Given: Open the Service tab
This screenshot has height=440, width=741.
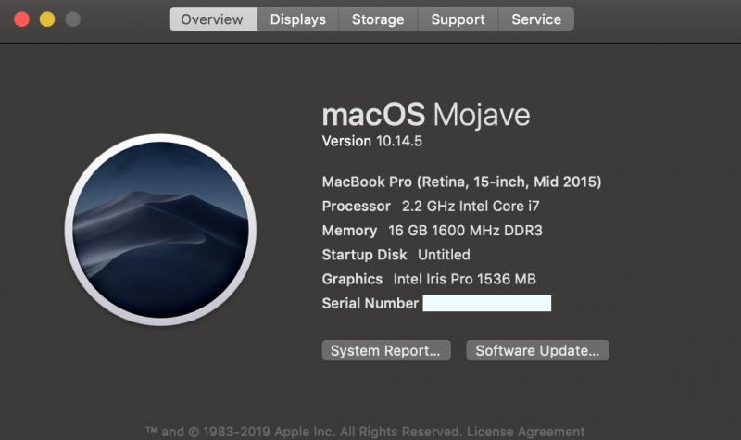Looking at the screenshot, I should [x=536, y=19].
